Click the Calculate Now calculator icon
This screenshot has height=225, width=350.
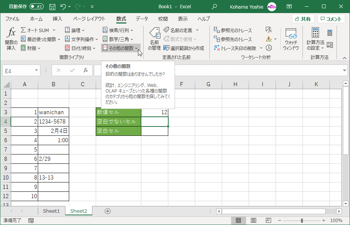click(330, 33)
